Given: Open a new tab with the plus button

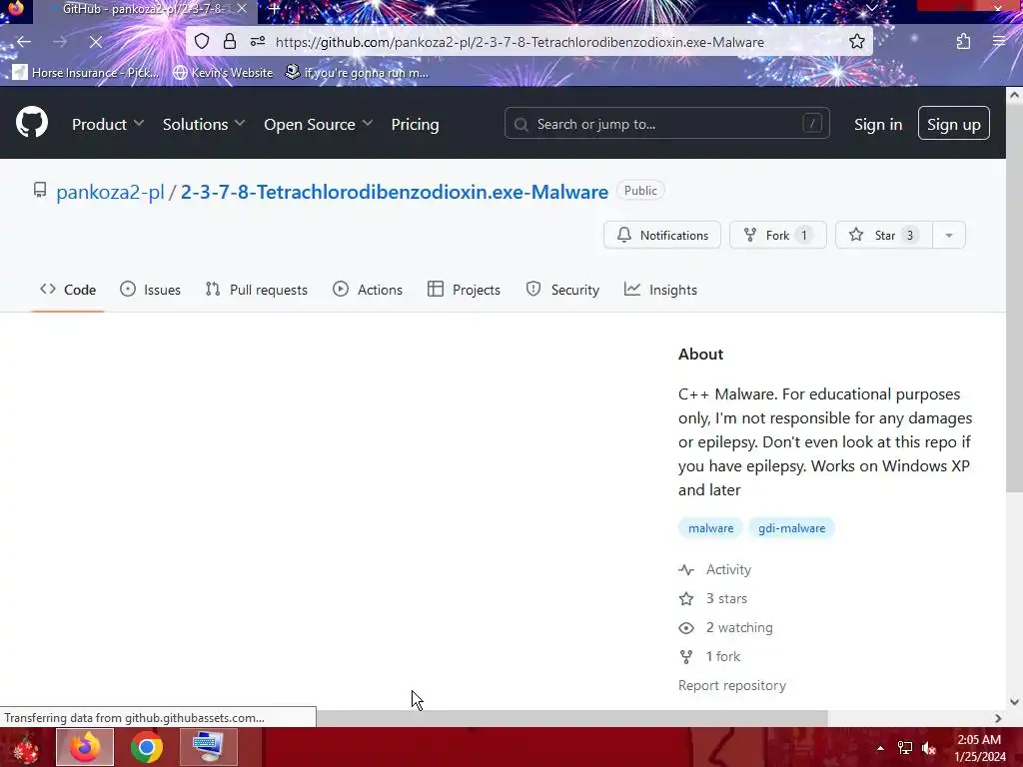Looking at the screenshot, I should click(x=275, y=8).
